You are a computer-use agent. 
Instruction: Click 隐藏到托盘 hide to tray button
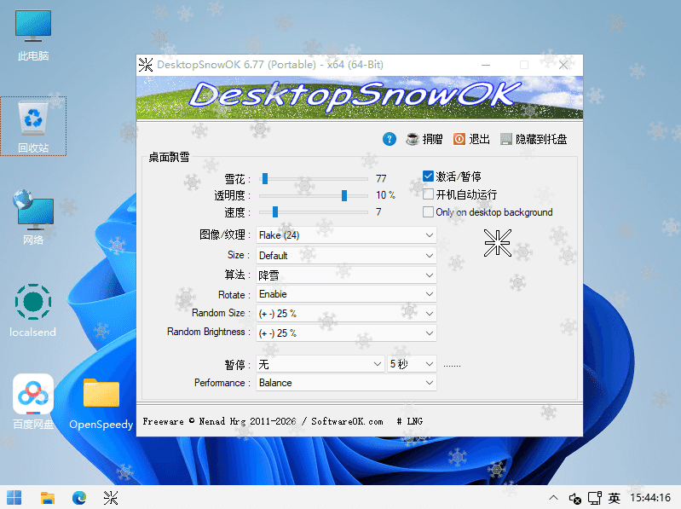534,139
